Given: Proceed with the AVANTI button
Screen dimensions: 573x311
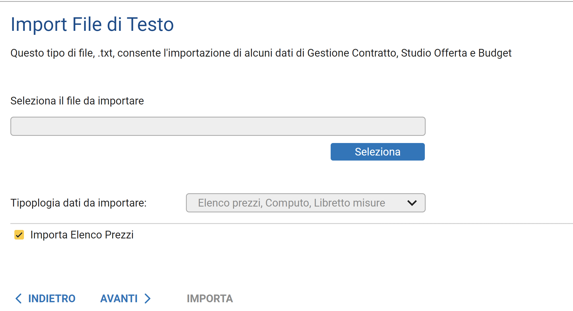Looking at the screenshot, I should pyautogui.click(x=119, y=299).
